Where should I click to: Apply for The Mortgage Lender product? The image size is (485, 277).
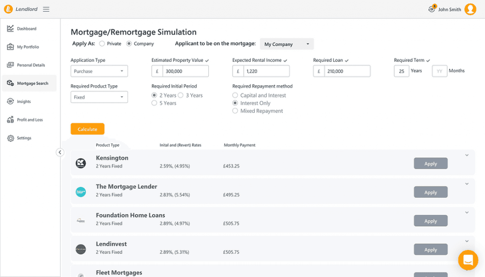tap(431, 192)
